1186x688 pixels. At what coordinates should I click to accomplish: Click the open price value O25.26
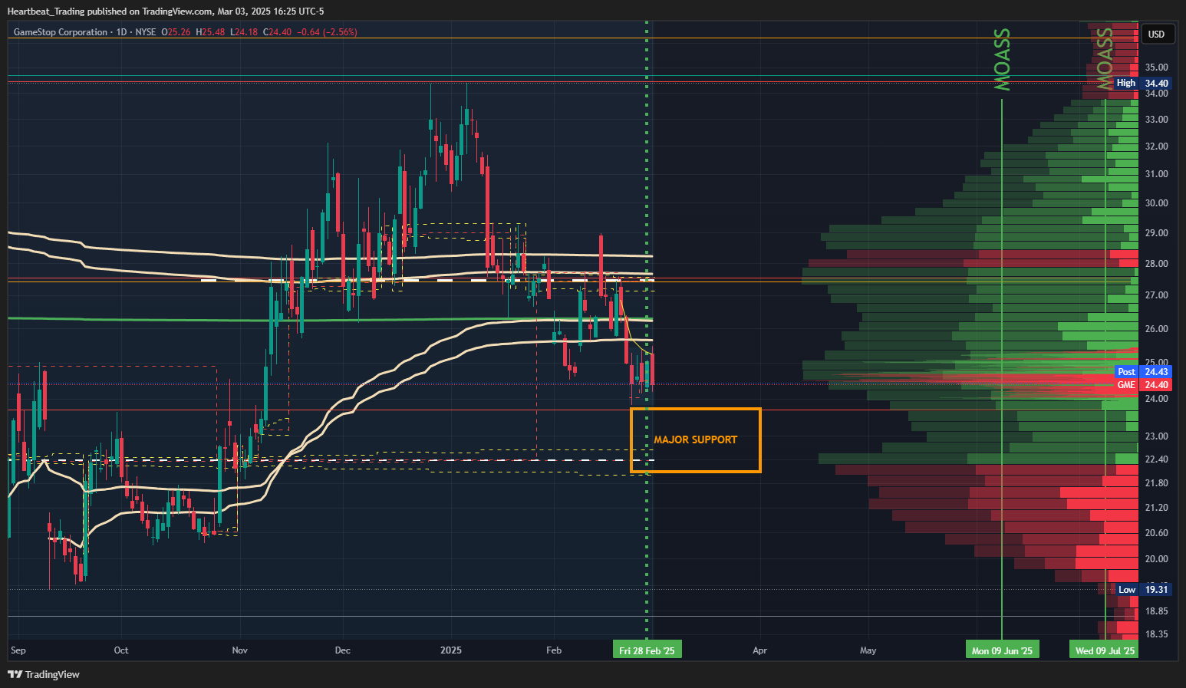pyautogui.click(x=176, y=32)
